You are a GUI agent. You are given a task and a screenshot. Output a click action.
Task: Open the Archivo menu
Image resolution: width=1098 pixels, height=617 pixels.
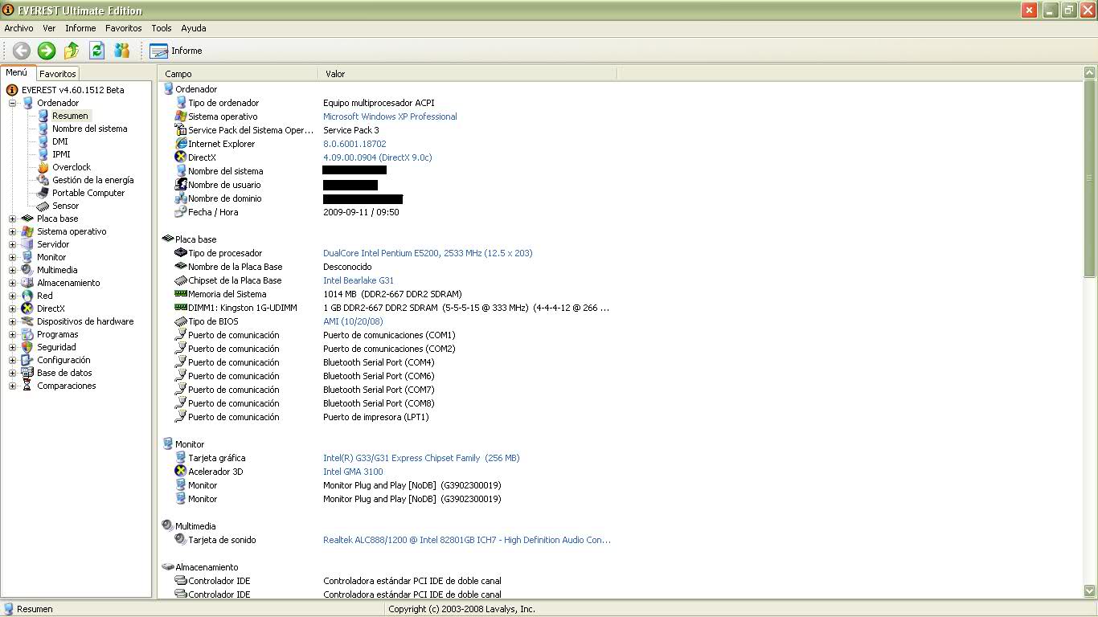pyautogui.click(x=19, y=28)
